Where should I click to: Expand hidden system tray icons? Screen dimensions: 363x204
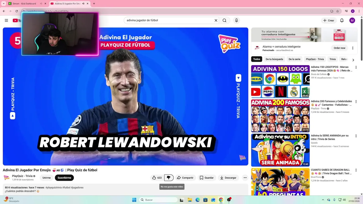click(x=323, y=200)
